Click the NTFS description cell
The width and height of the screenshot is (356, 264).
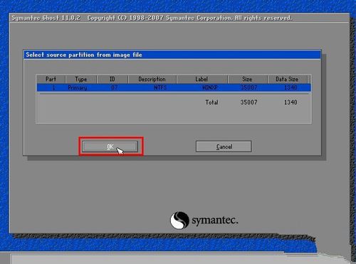coord(160,88)
